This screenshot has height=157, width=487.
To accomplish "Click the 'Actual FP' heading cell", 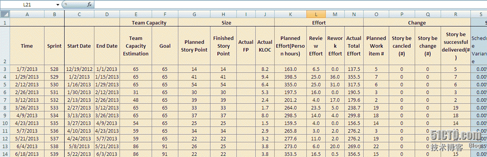I will point(246,46).
